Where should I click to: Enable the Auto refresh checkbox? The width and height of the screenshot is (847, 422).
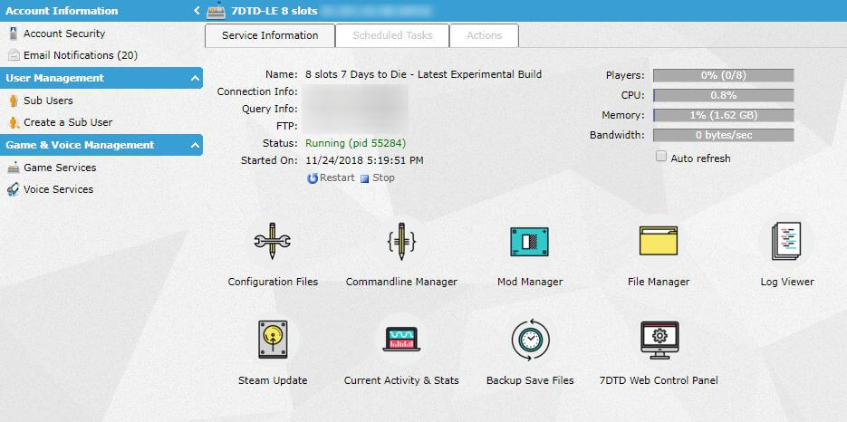tap(661, 158)
